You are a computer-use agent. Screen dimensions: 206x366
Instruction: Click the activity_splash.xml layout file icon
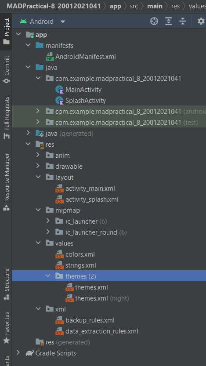(x=59, y=199)
